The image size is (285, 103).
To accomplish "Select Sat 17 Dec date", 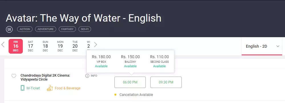I will (x=31, y=46).
